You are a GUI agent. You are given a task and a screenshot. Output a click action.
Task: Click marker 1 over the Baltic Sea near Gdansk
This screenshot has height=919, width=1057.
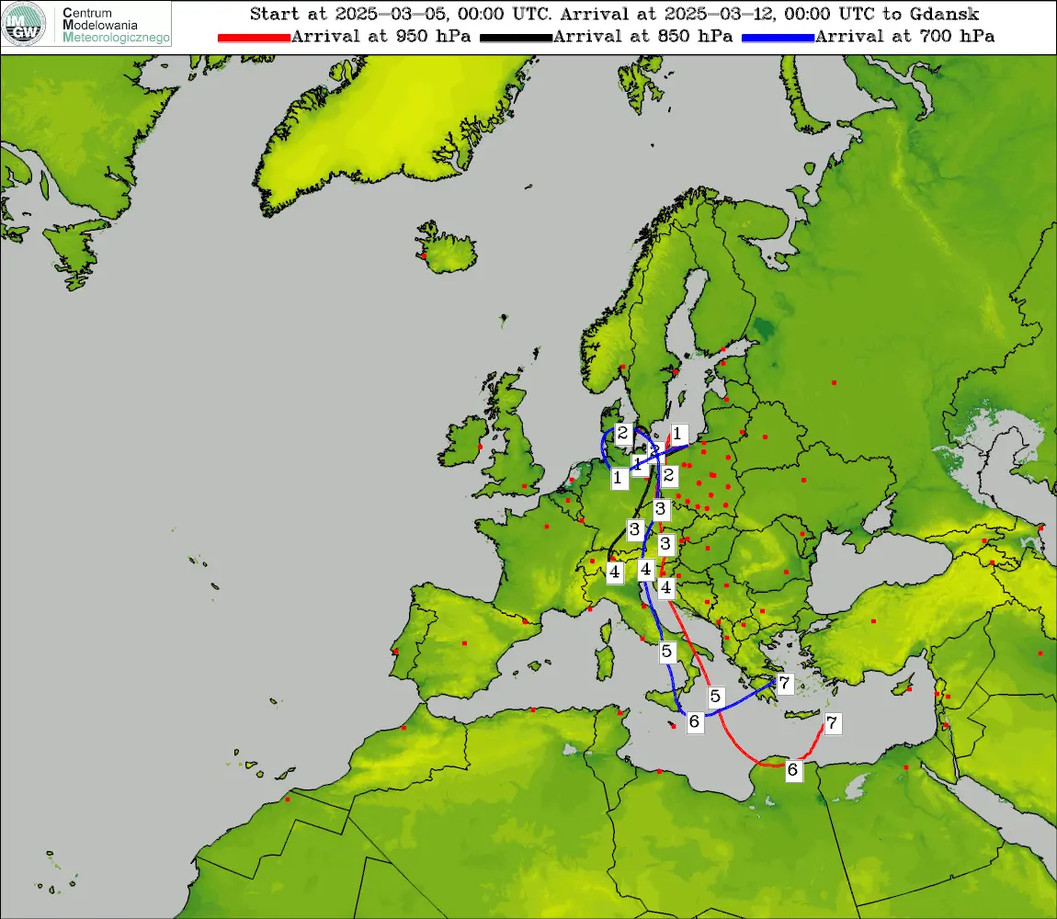point(678,434)
